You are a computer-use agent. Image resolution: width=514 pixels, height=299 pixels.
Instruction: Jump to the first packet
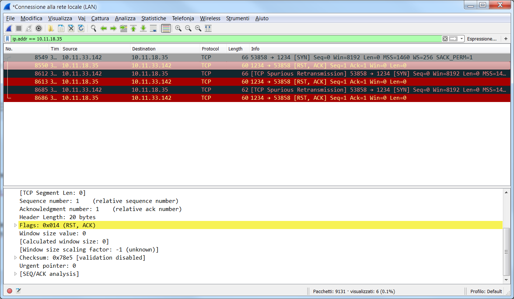point(133,28)
